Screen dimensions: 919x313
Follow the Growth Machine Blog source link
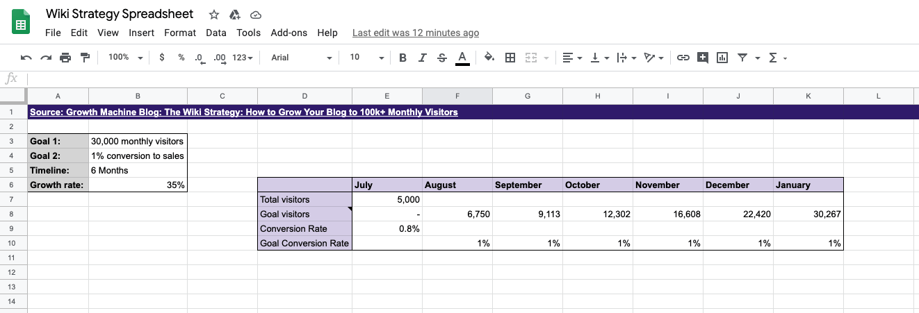[243, 112]
